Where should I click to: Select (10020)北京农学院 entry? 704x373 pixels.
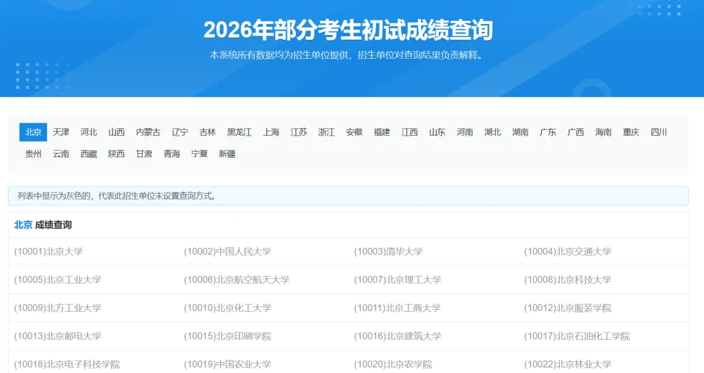(393, 365)
